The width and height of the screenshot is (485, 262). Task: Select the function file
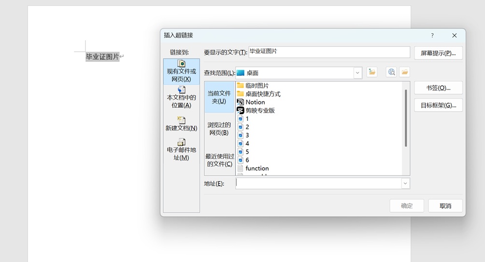click(253, 169)
